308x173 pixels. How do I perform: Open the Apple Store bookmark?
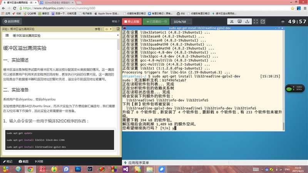tap(107, 13)
